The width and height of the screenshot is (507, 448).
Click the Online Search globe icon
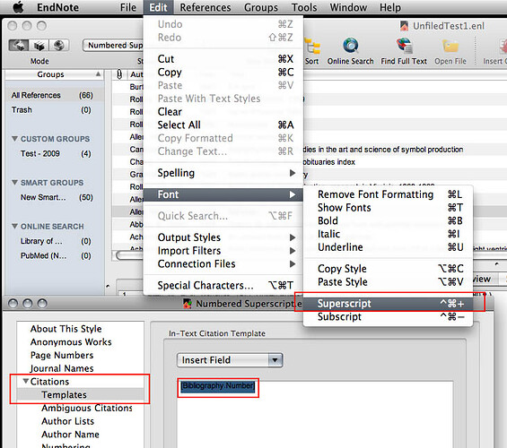tap(351, 45)
